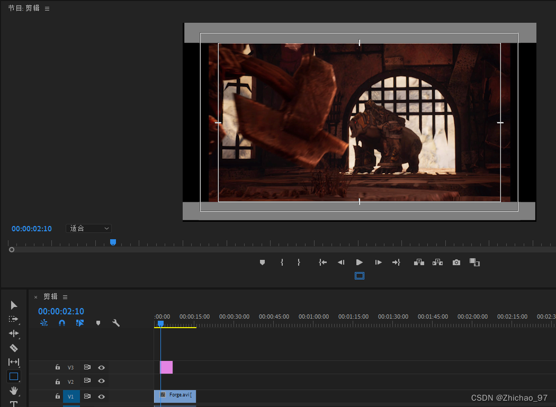Viewport: 556px width, 407px height.
Task: Toggle timeline snapping magnet
Action: point(62,323)
